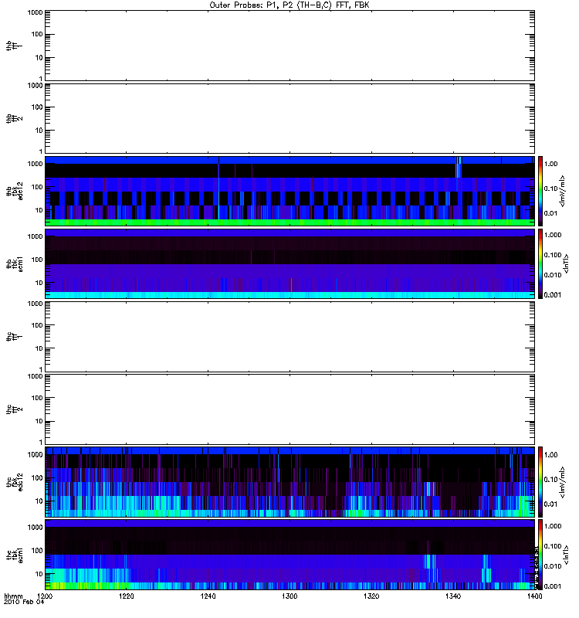
Task: Click the "thb fff 1" y-axis label
Action: 14,46
